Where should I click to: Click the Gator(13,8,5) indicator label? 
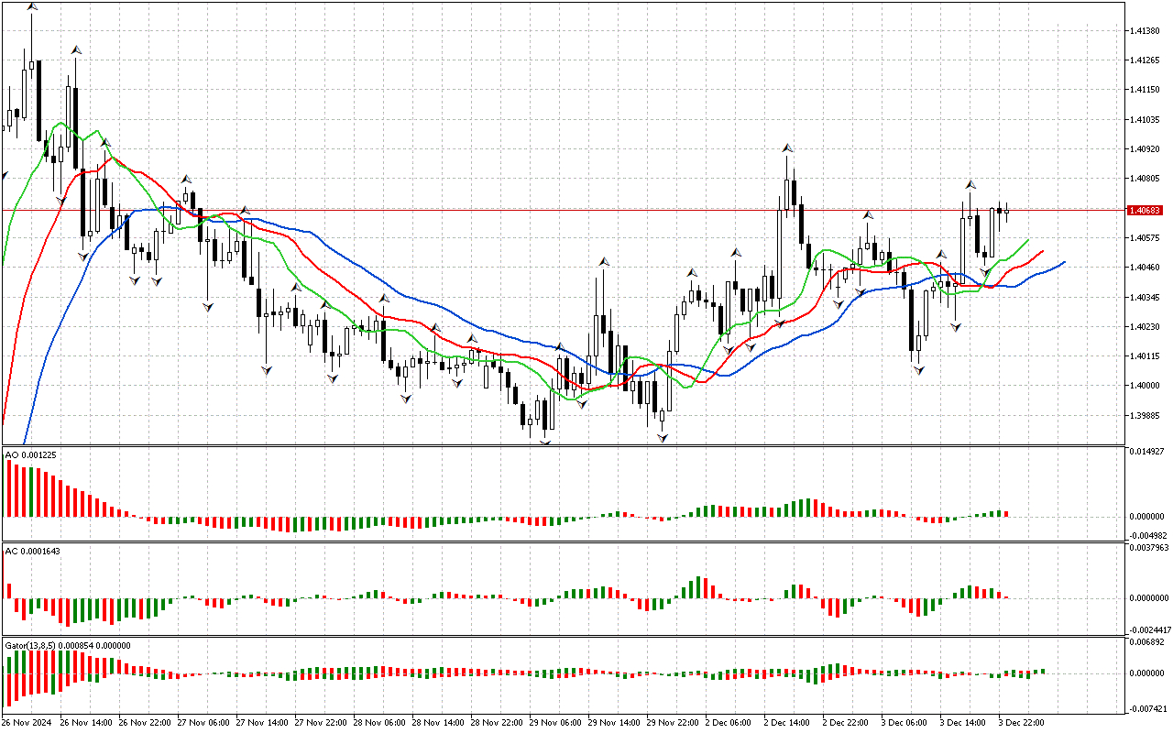click(x=68, y=645)
